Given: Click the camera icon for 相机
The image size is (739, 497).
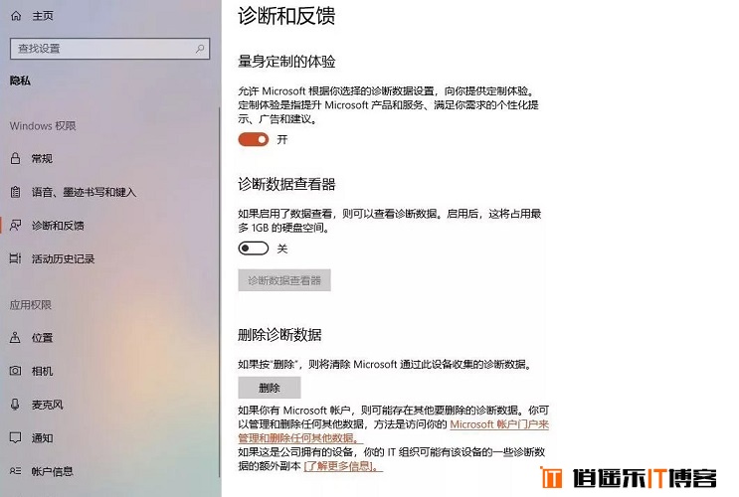Looking at the screenshot, I should click(16, 371).
